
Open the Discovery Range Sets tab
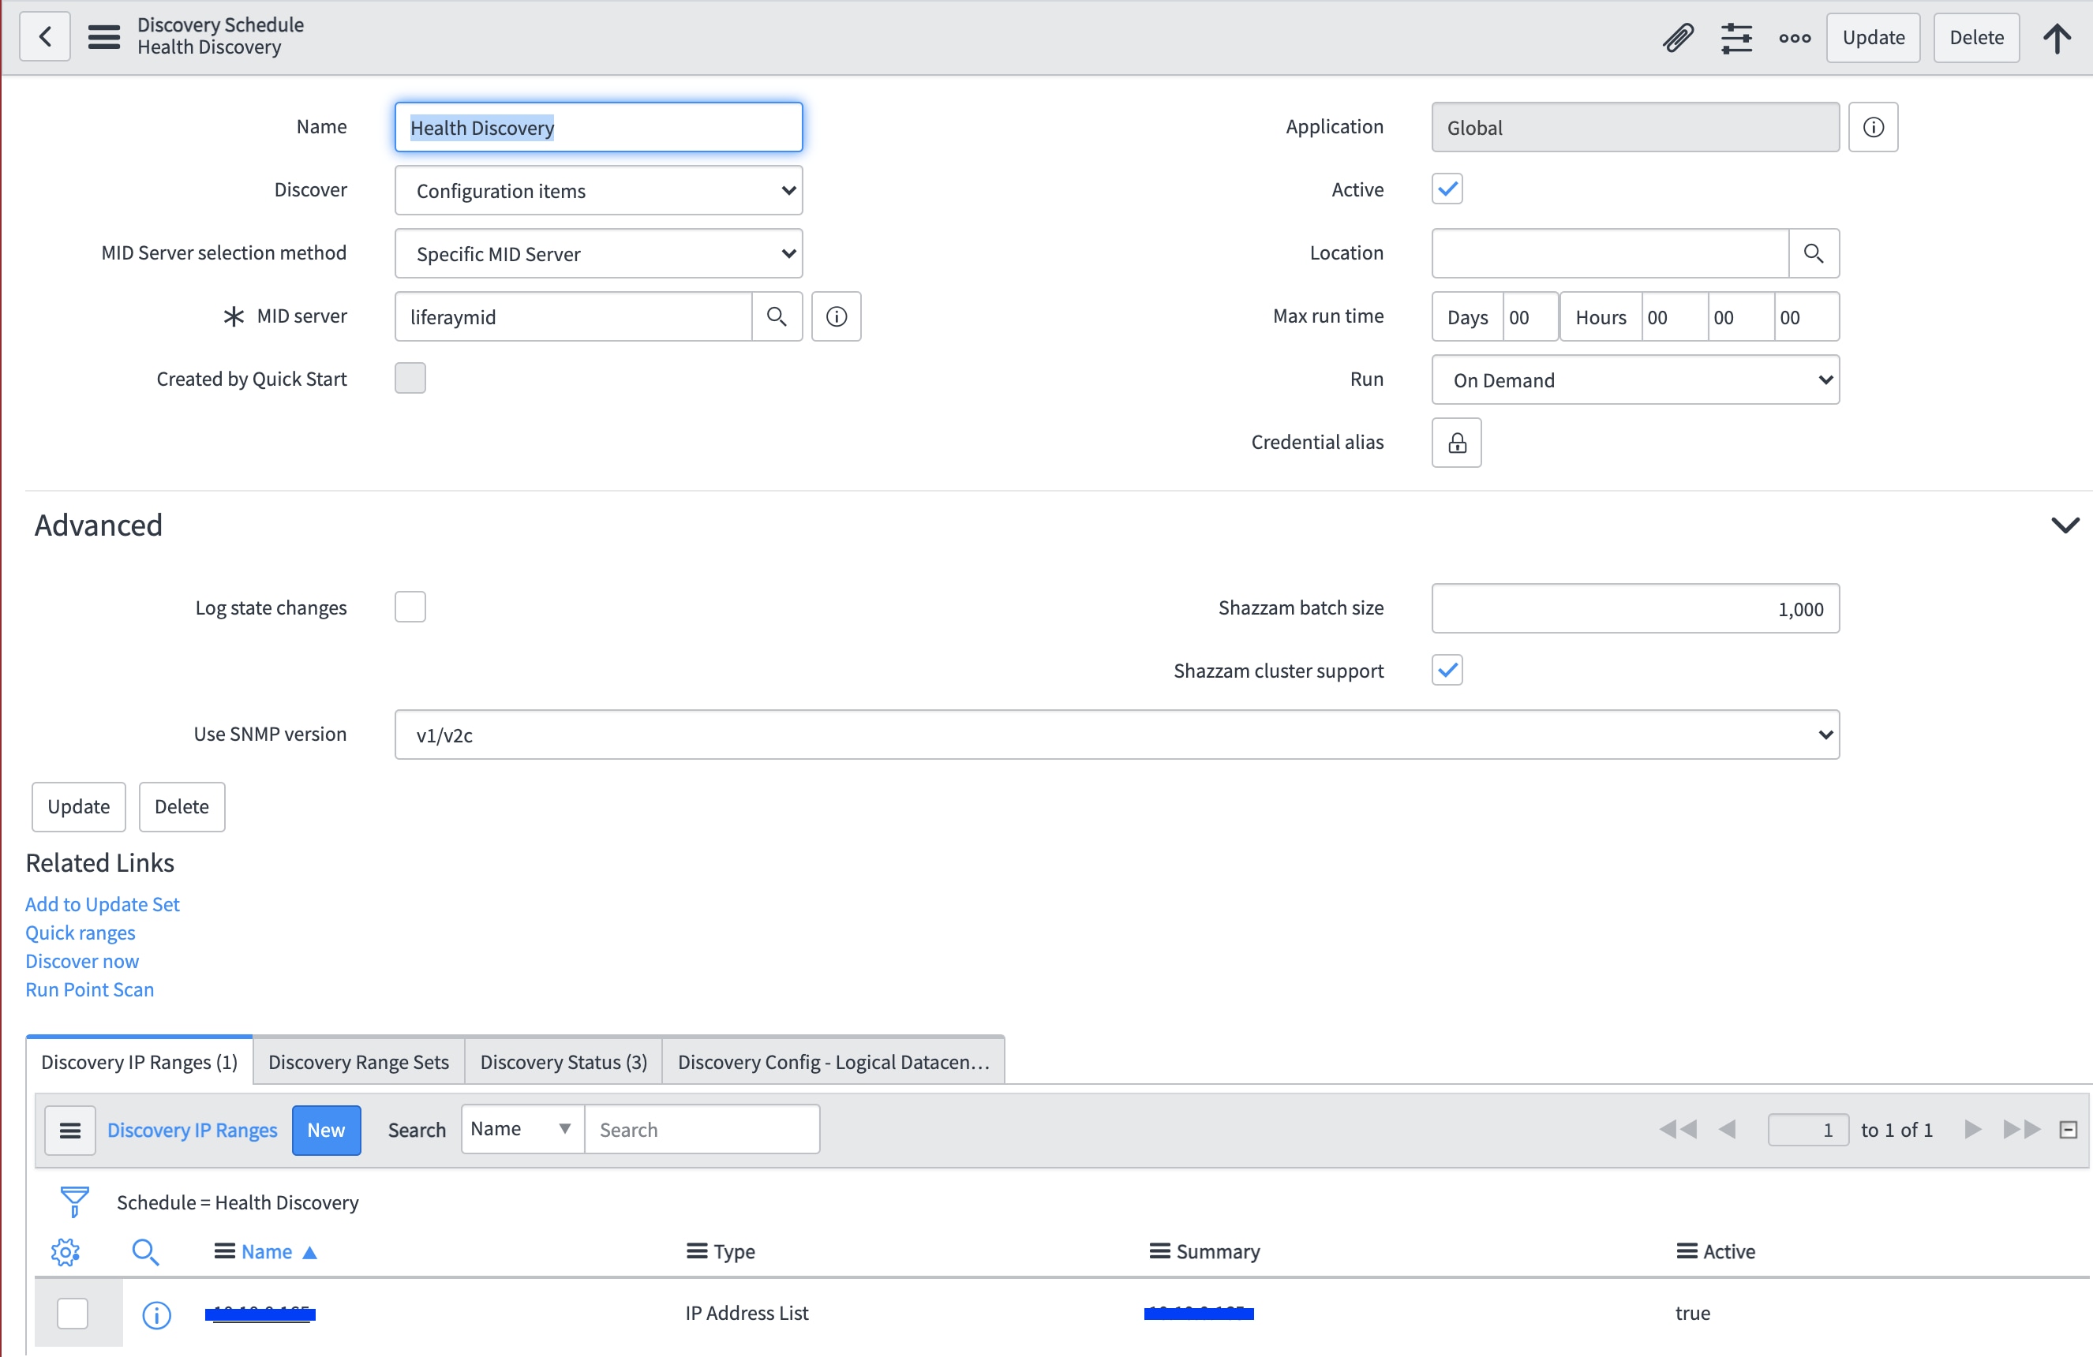(x=357, y=1061)
